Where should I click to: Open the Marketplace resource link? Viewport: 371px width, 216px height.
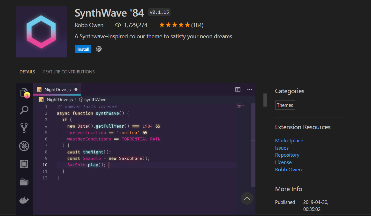289,141
